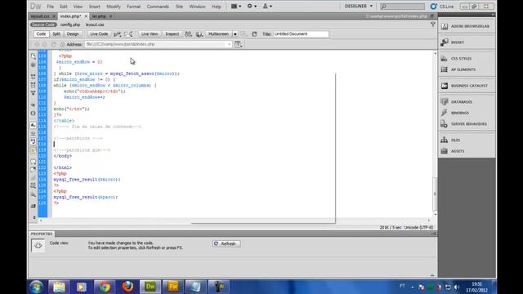Click the Open Documents icon in coding toolbar
523x294 pixels.
click(33, 56)
